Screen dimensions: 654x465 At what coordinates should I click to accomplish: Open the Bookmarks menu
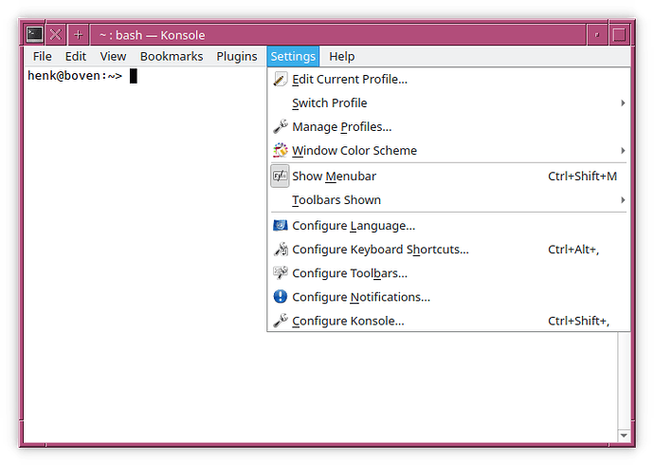pyautogui.click(x=172, y=57)
